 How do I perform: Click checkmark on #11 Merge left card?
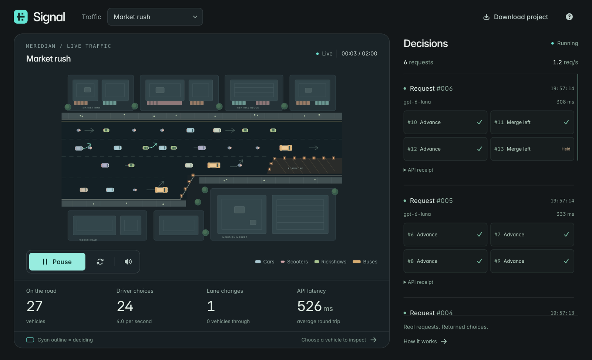click(x=566, y=122)
